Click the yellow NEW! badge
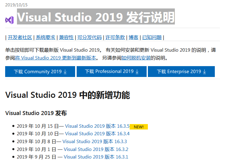 [139, 127]
